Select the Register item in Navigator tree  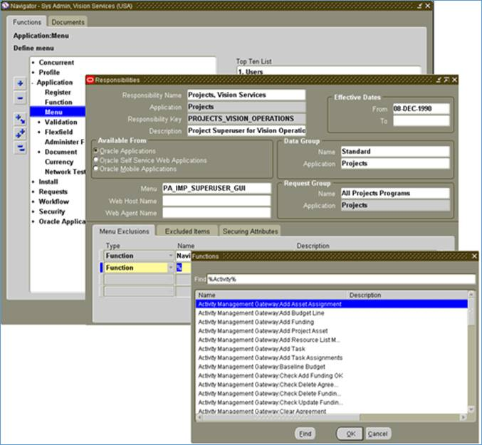tap(58, 93)
